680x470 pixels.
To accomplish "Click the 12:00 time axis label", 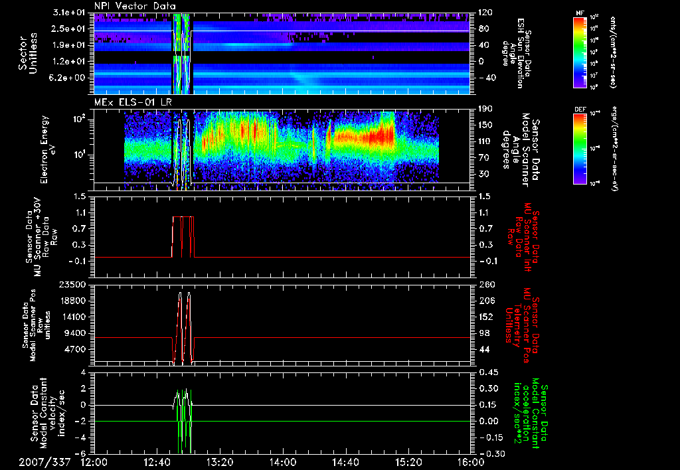I will point(94,462).
